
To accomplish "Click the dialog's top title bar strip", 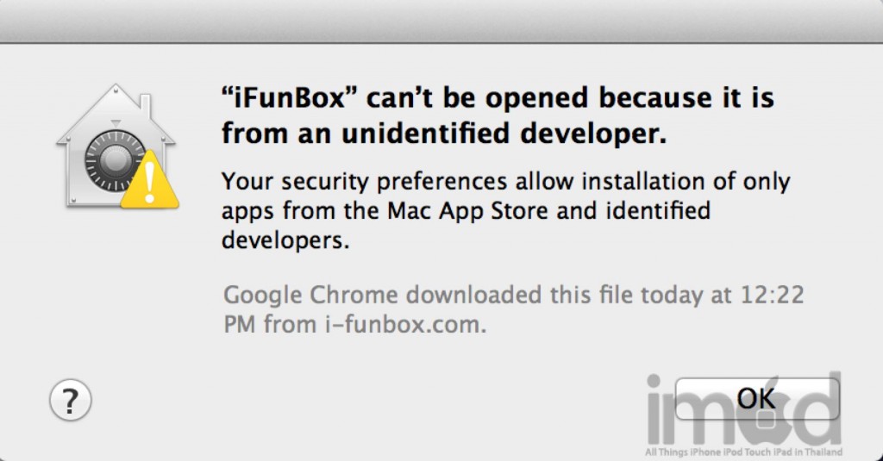I will [441, 19].
